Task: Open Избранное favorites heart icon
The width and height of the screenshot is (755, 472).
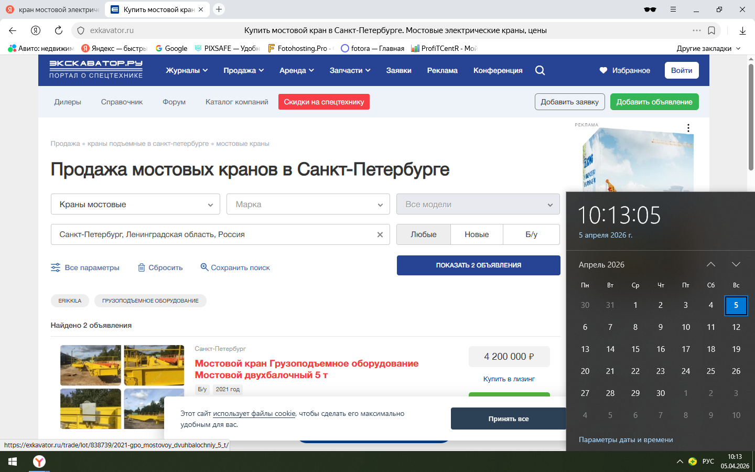Action: click(603, 70)
